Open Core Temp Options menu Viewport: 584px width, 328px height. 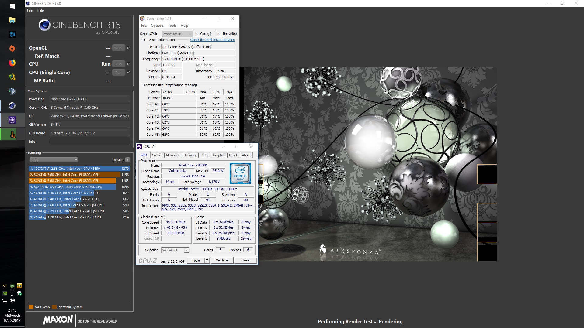(x=157, y=26)
